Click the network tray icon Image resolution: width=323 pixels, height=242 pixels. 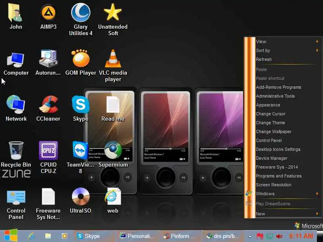click(x=270, y=236)
